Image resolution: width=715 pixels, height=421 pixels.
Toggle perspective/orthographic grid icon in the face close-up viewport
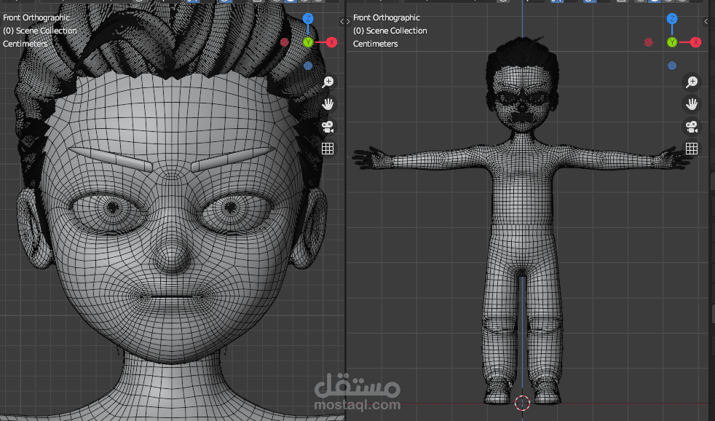click(328, 149)
